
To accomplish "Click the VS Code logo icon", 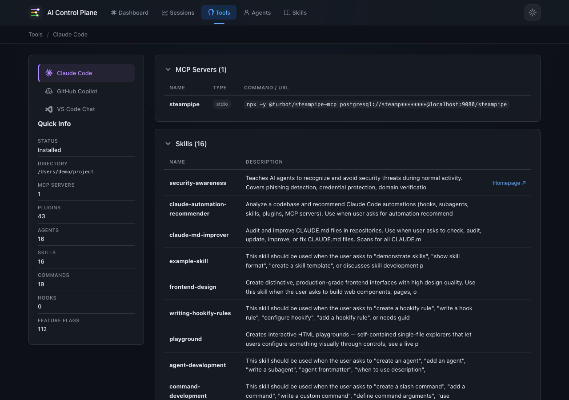I will 49,109.
